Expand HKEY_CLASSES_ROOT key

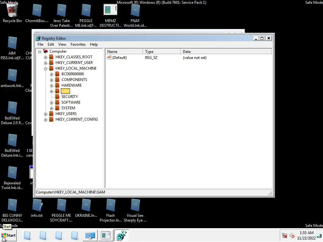pyautogui.click(x=45, y=57)
